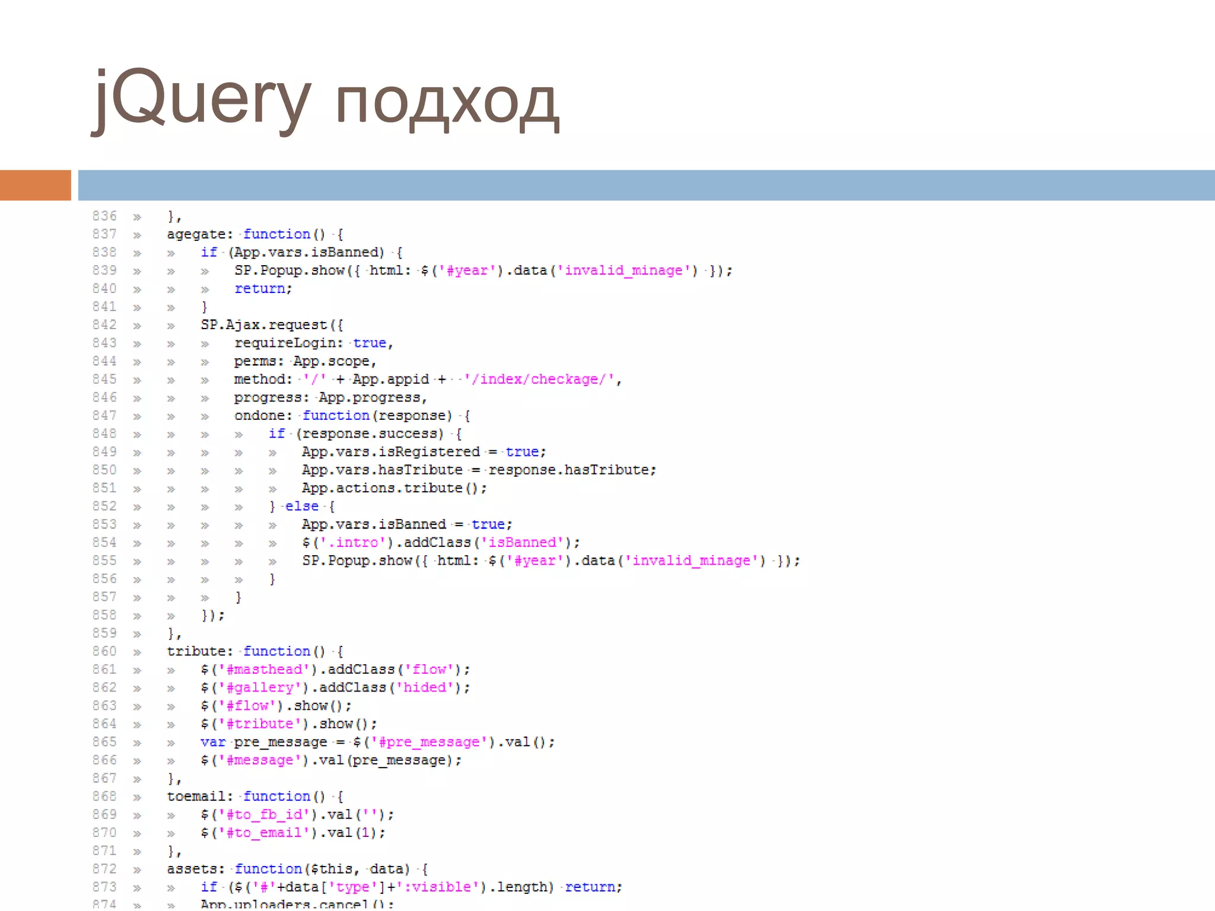The height and width of the screenshot is (911, 1215).
Task: Click 'progress: App.progress,' on line 846
Action: [x=331, y=397]
